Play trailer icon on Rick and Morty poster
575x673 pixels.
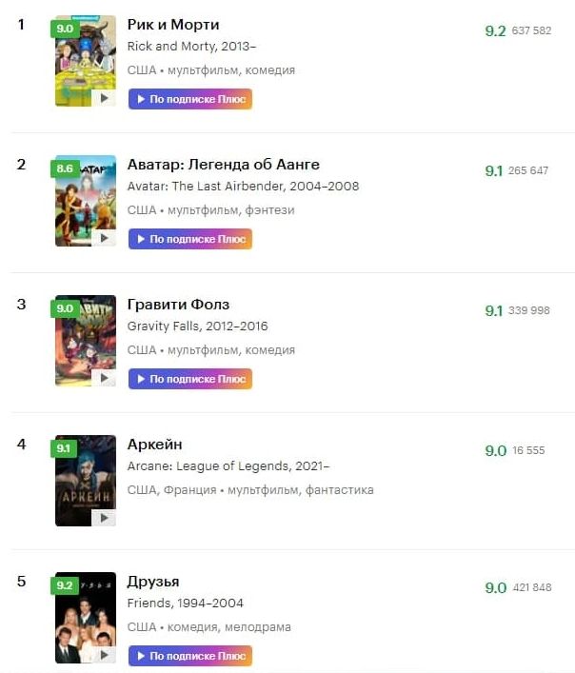(x=104, y=98)
